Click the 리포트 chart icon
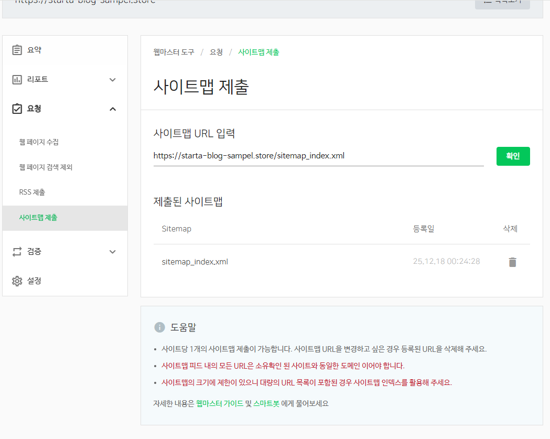The width and height of the screenshot is (550, 439). point(17,80)
